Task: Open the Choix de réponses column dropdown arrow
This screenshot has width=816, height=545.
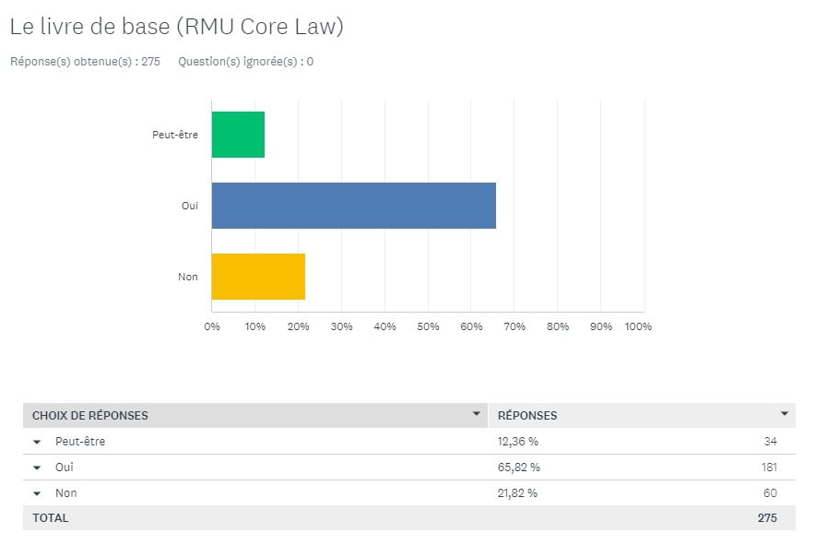Action: coord(477,414)
